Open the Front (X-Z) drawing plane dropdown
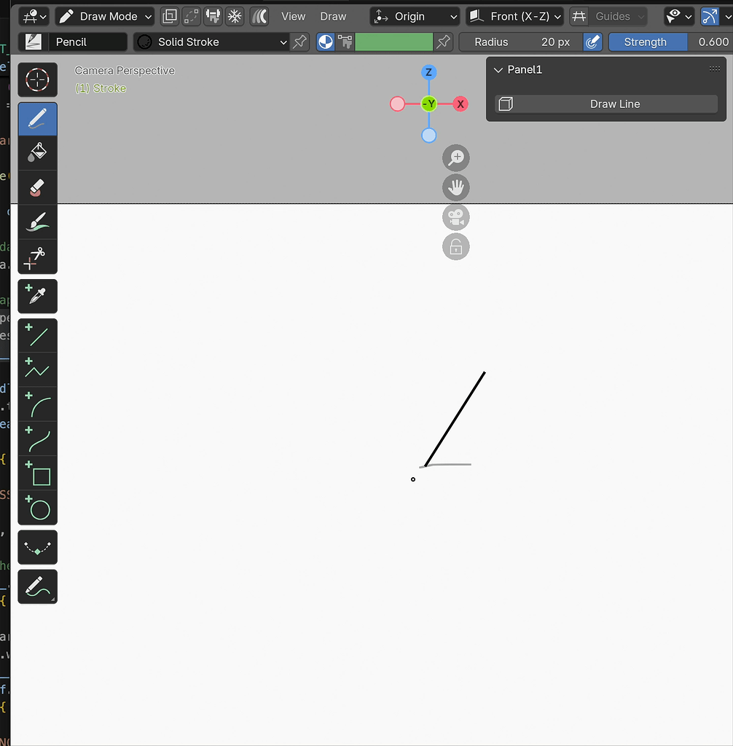This screenshot has height=746, width=733. [515, 16]
